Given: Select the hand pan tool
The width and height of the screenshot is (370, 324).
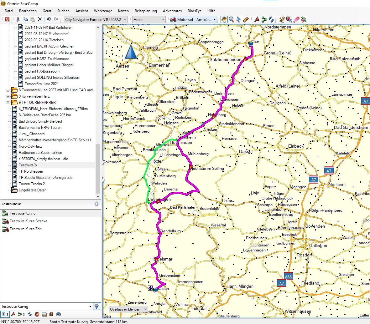Looking at the screenshot, I should click(224, 19).
